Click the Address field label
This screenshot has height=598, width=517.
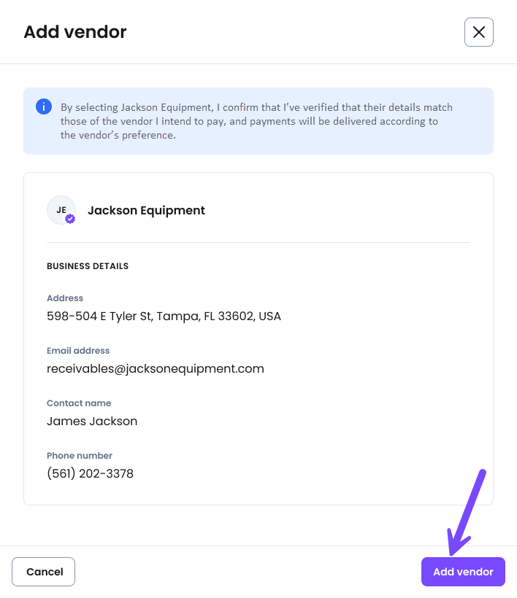65,298
